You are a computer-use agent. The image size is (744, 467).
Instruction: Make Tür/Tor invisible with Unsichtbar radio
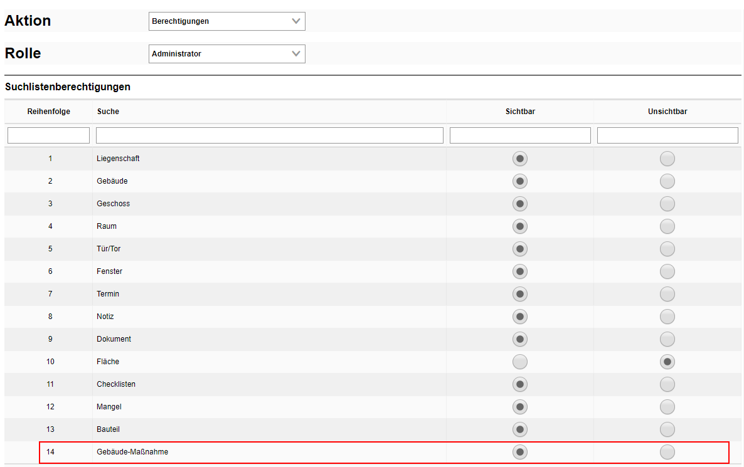(667, 249)
